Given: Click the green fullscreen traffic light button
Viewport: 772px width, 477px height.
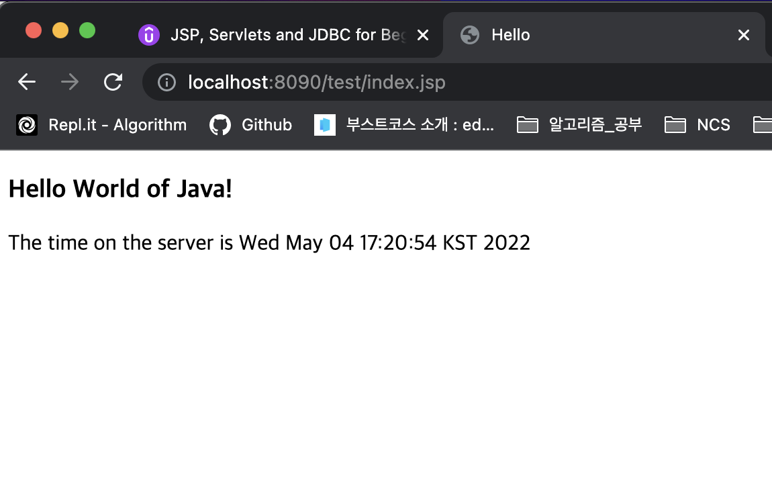Looking at the screenshot, I should click(87, 30).
